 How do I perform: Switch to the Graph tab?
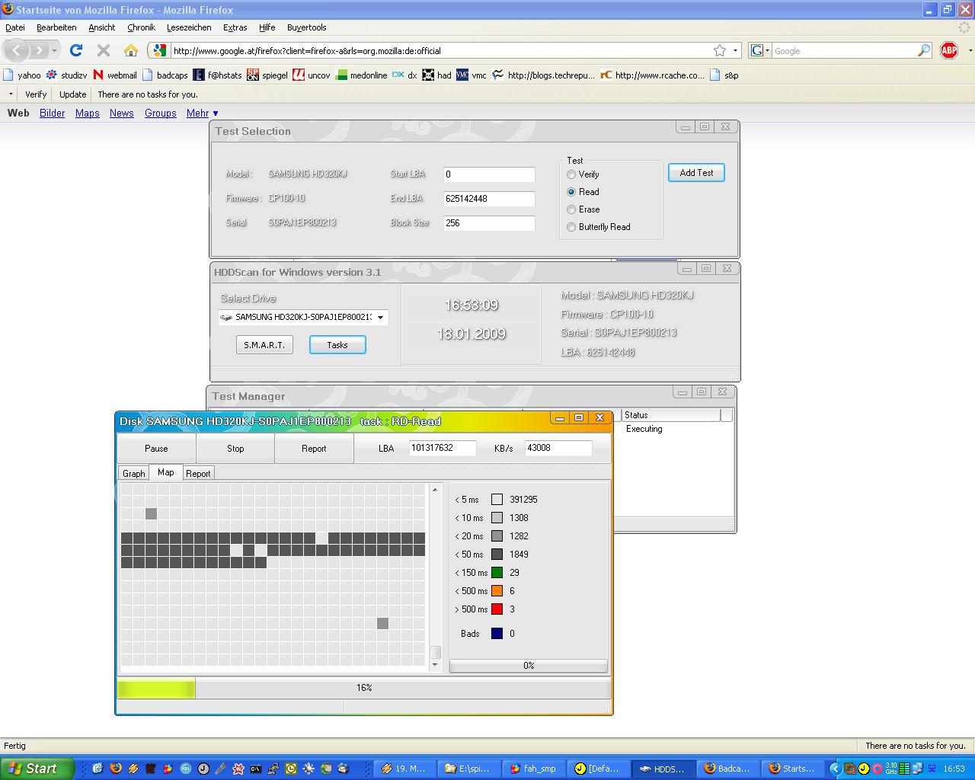tap(133, 473)
